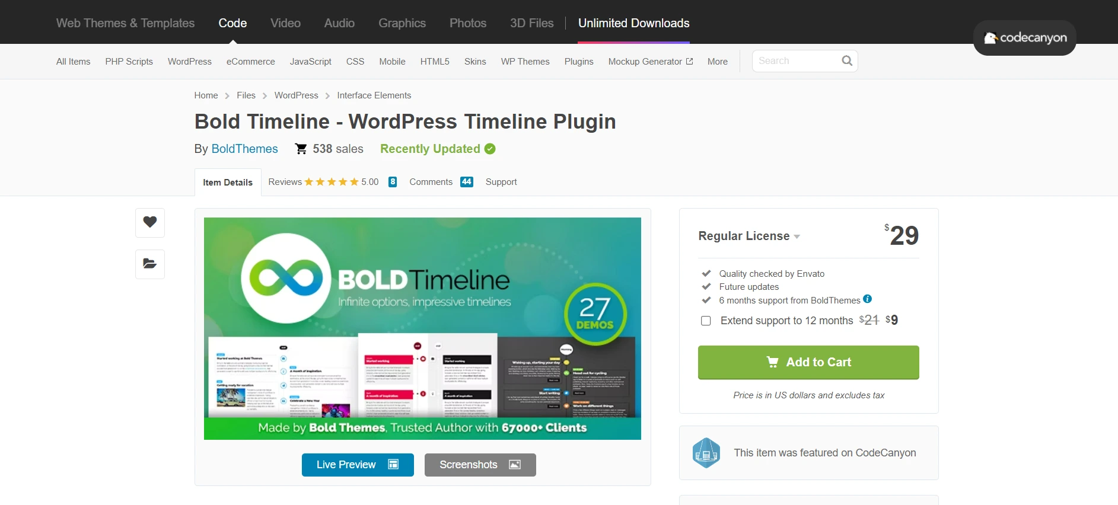The image size is (1118, 505).
Task: Click the five star rating
Action: [x=332, y=182]
